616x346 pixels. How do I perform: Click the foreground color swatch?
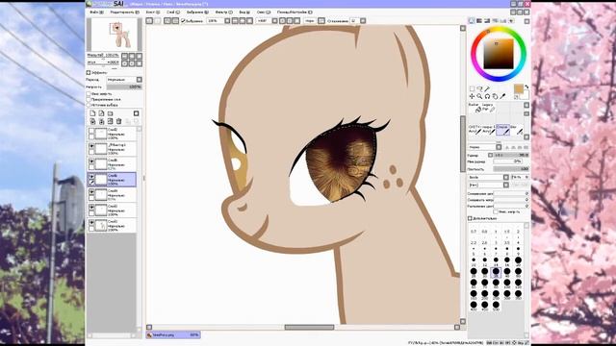[519, 88]
